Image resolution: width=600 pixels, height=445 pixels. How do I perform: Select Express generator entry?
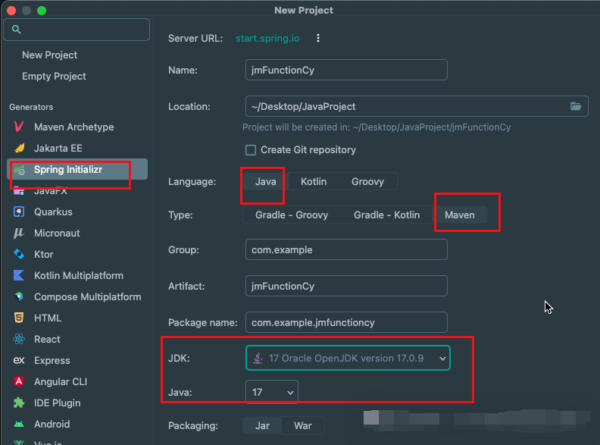(x=52, y=360)
